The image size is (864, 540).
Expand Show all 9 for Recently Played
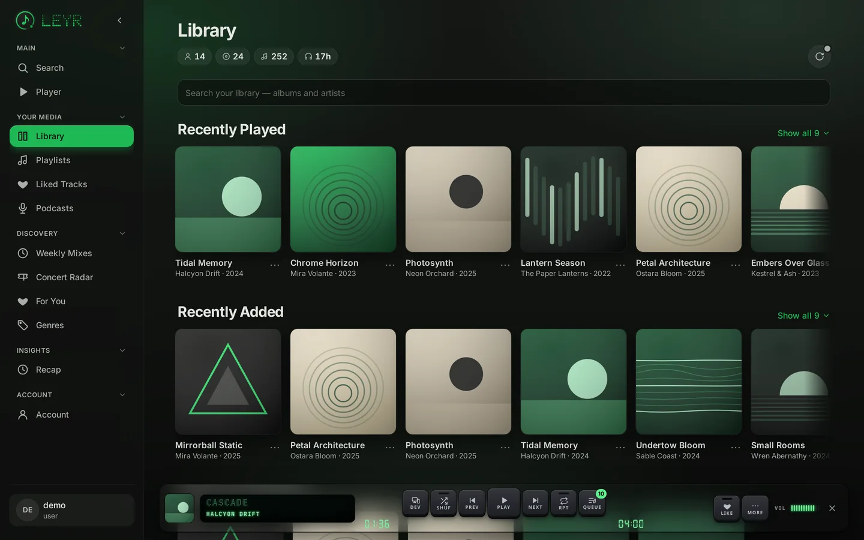coord(803,133)
